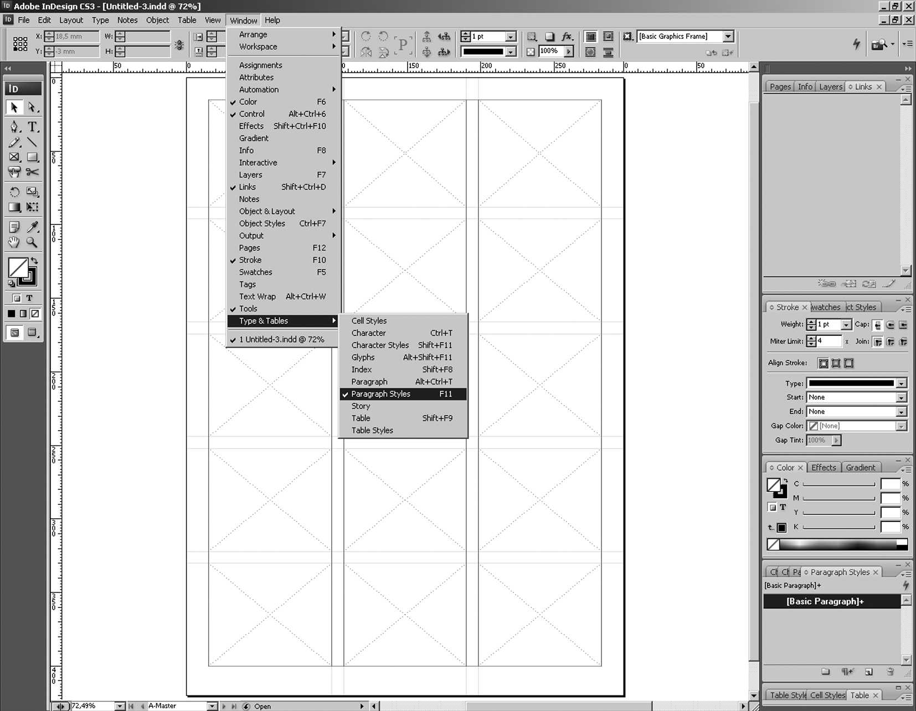Viewport: 916px width, 711px height.
Task: Switch to the Layers tab
Action: click(830, 86)
